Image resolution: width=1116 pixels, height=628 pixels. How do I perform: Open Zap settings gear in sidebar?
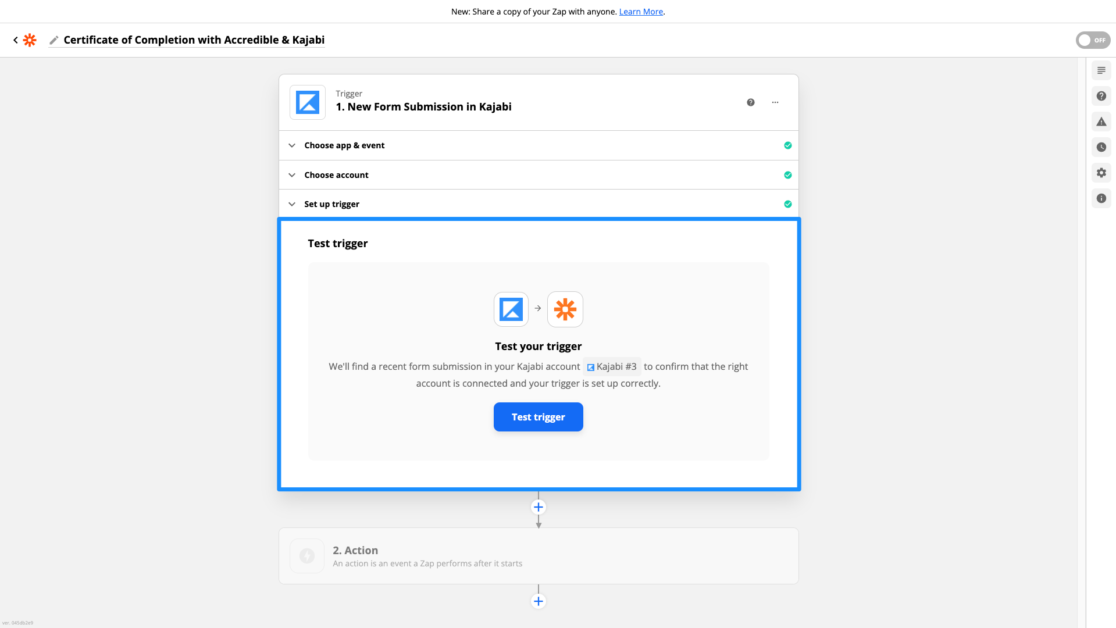click(x=1101, y=173)
